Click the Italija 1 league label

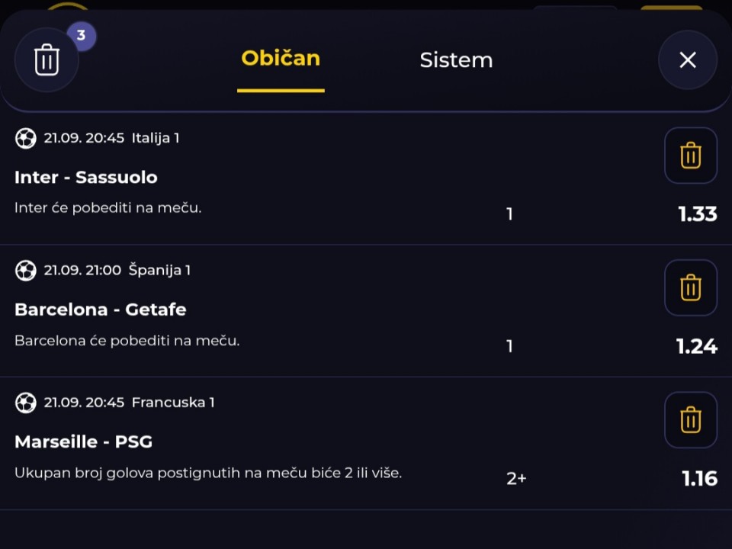[156, 138]
